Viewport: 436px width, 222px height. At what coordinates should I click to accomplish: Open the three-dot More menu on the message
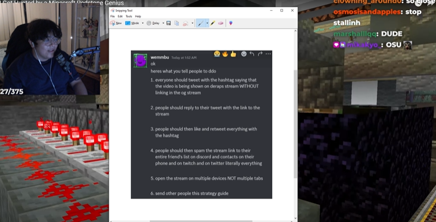(x=268, y=54)
